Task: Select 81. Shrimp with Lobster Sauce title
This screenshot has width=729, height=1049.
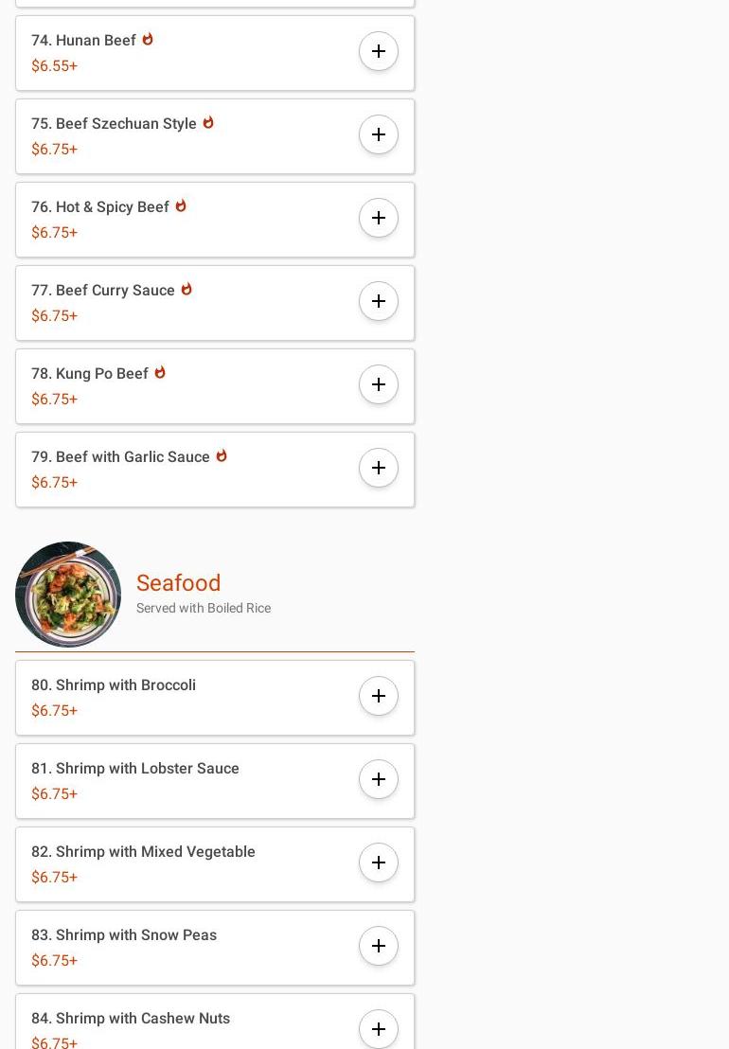Action: [135, 769]
